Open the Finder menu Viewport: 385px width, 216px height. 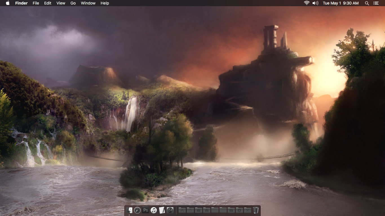(21, 3)
